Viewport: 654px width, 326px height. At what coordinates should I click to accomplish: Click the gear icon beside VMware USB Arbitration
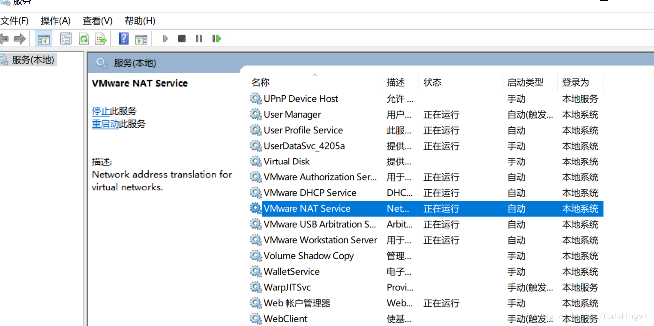pyautogui.click(x=256, y=224)
